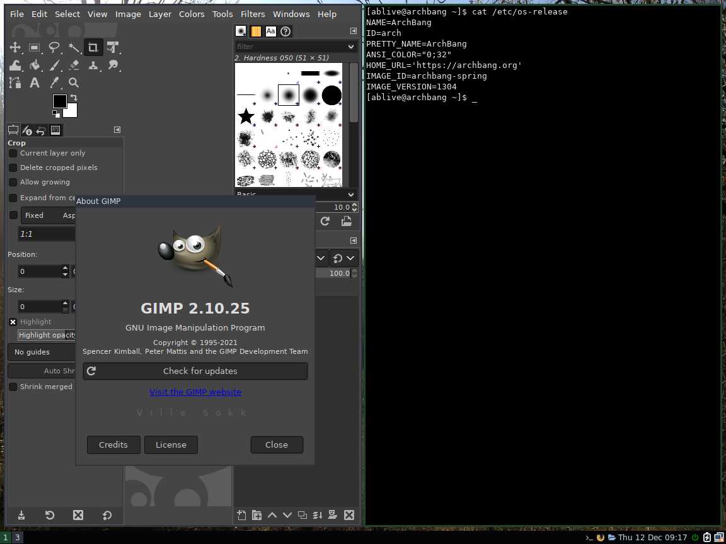Switch to Tool Options tab

[13, 130]
